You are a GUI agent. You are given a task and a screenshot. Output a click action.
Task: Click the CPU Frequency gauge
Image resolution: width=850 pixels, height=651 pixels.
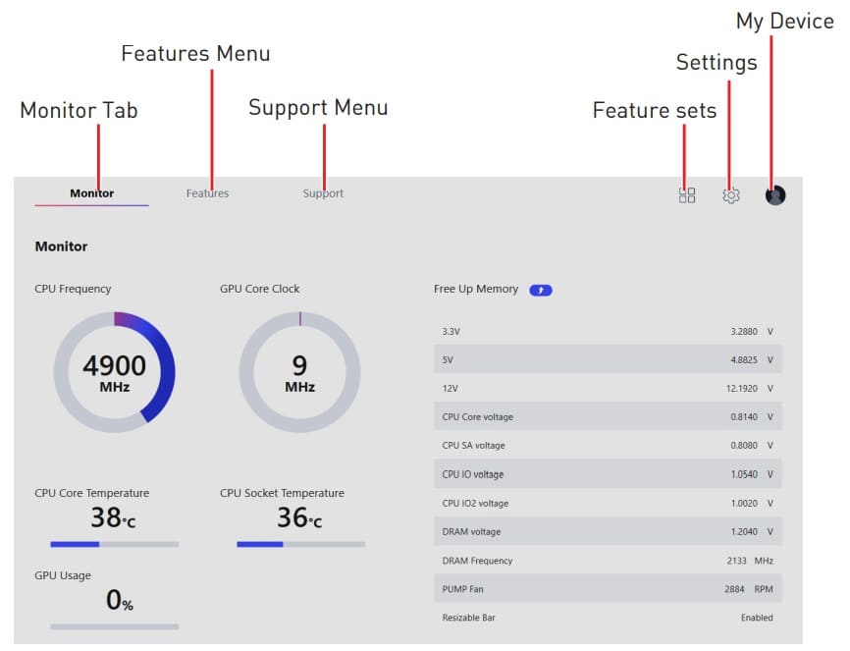point(115,372)
